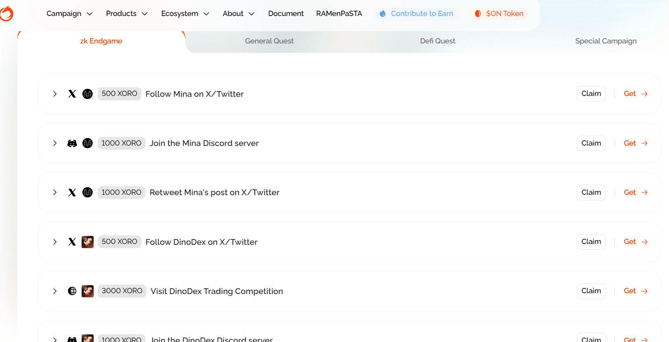Click the blue flame icon near Contribute to Earn
This screenshot has height=342, width=669.
pyautogui.click(x=383, y=14)
